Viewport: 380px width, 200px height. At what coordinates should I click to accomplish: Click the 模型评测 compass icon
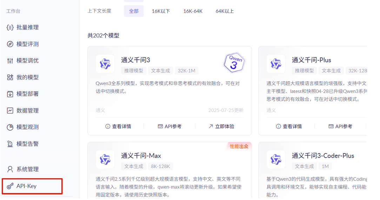pyautogui.click(x=10, y=44)
